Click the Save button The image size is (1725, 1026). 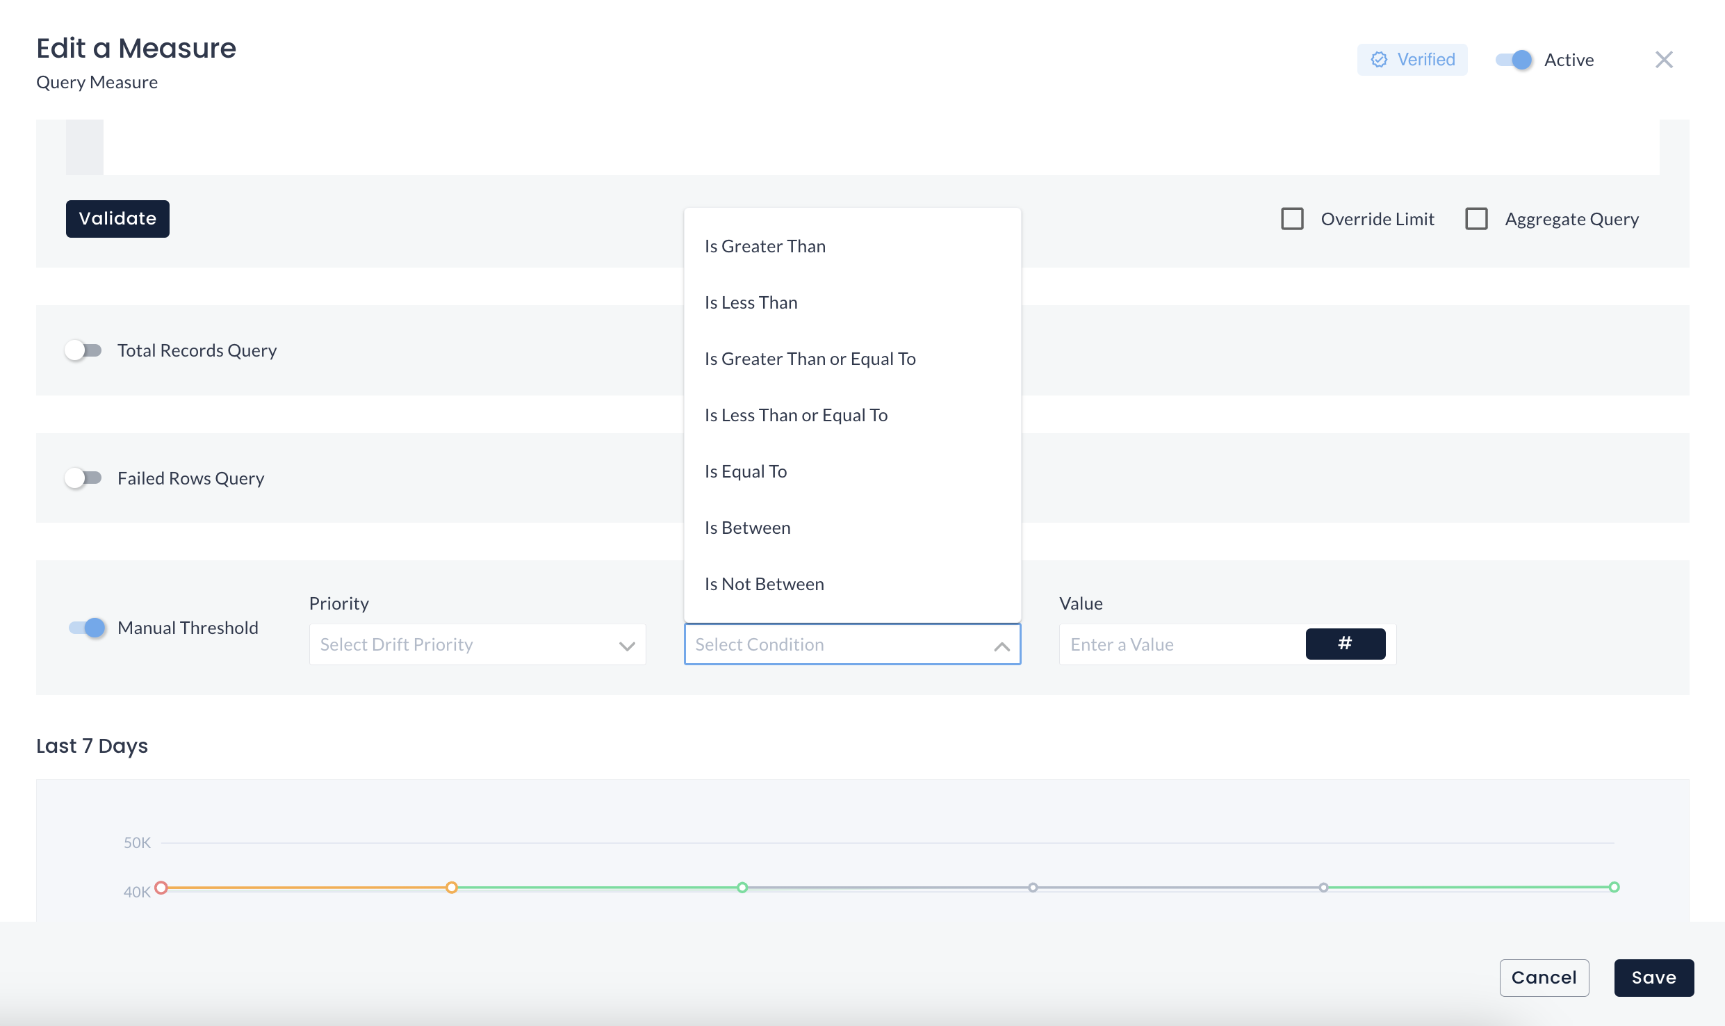pos(1653,976)
